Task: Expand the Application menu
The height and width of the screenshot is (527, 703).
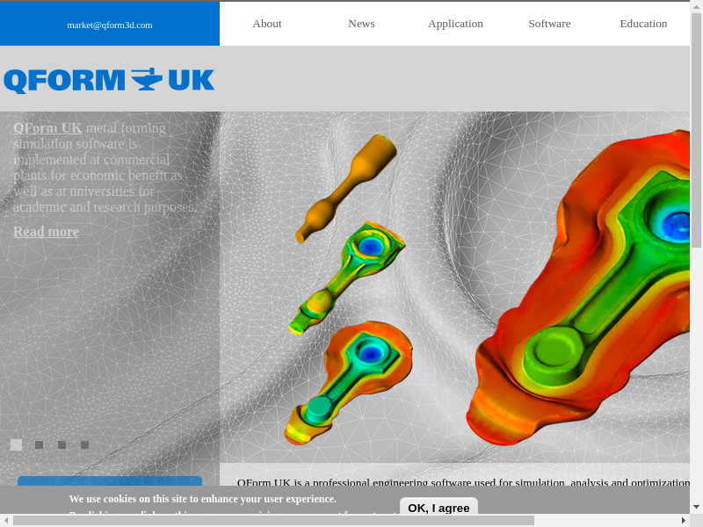Action: pos(455,24)
